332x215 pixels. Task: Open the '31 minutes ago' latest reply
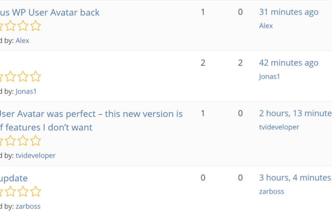[x=288, y=12]
